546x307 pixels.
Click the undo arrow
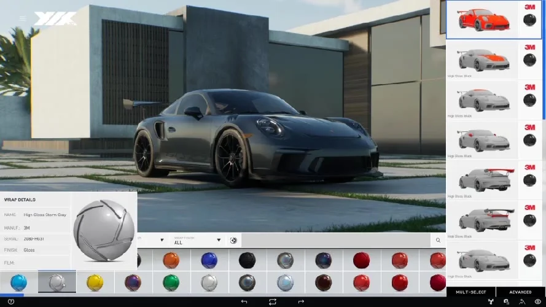(244, 301)
